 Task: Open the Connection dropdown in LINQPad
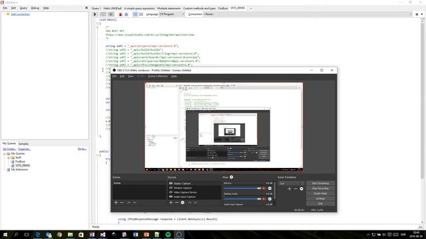(308, 14)
